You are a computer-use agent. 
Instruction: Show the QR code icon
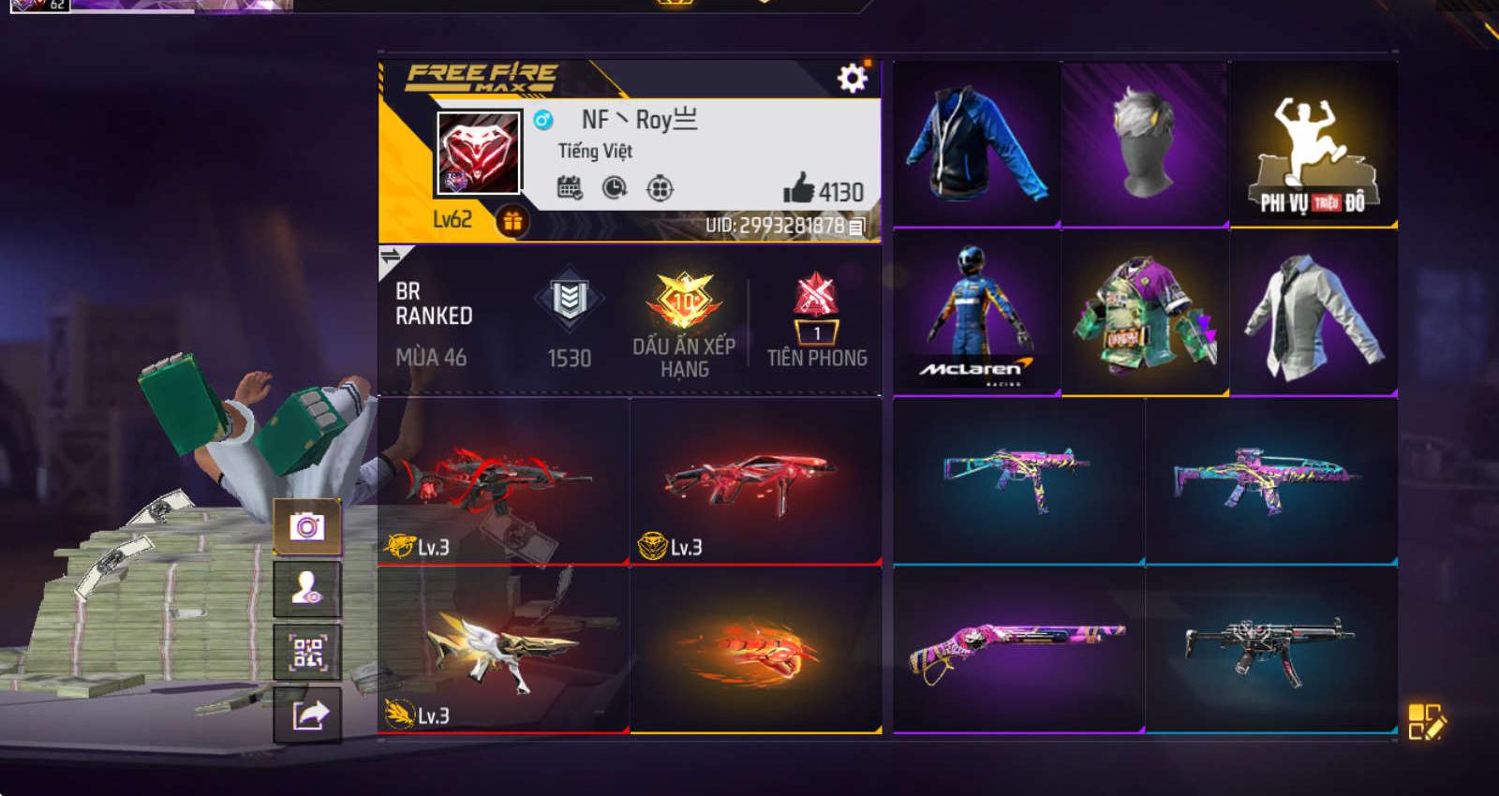point(307,652)
